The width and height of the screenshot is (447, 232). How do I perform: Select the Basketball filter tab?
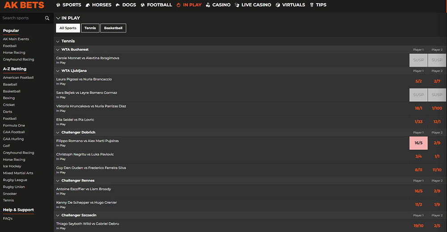coord(113,28)
